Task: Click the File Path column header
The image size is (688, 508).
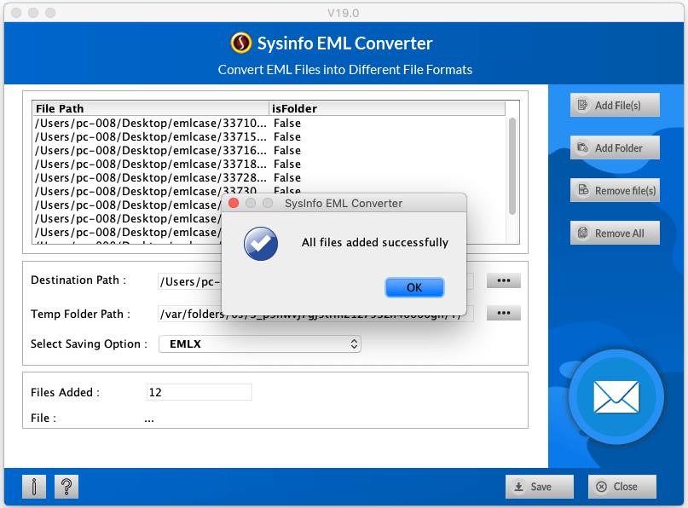Action: tap(151, 108)
